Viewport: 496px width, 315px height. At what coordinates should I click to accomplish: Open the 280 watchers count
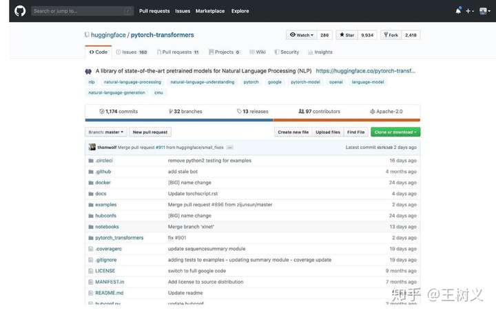(324, 35)
